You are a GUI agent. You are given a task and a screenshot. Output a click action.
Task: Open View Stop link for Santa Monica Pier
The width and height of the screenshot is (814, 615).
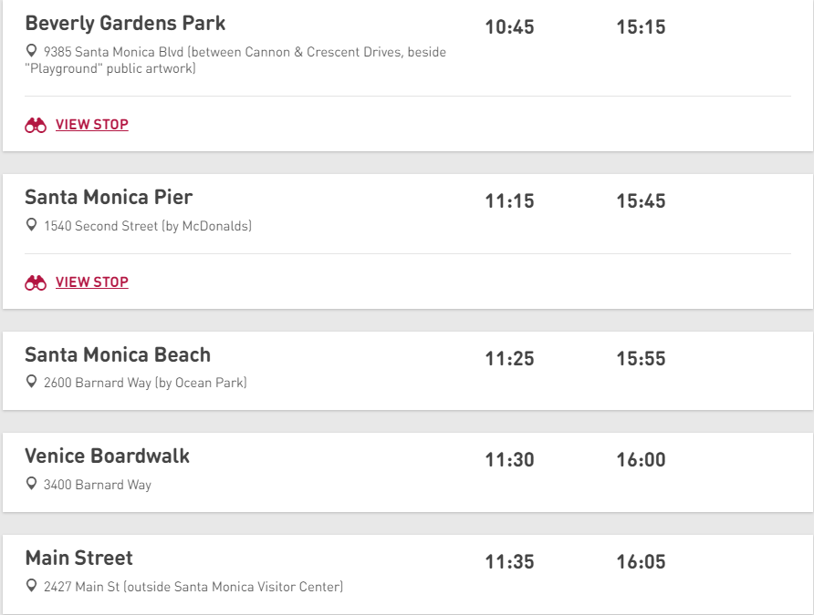point(92,282)
